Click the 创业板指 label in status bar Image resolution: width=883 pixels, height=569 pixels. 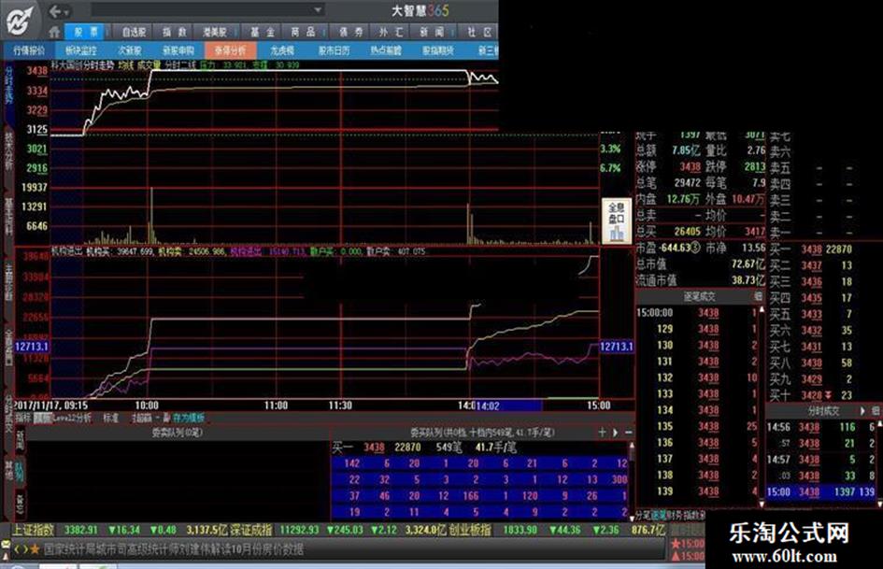point(470,530)
